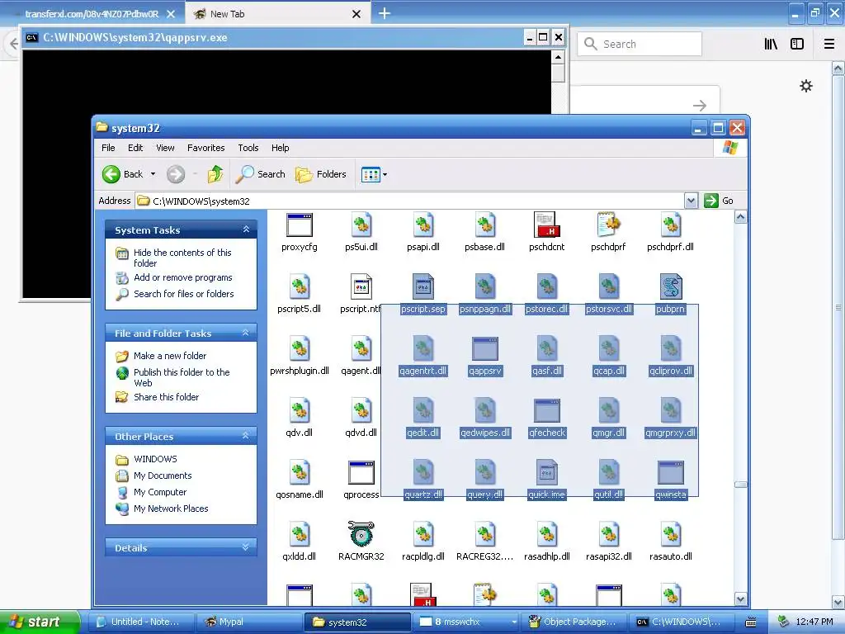
Task: Click the browser Search field
Action: click(x=640, y=44)
